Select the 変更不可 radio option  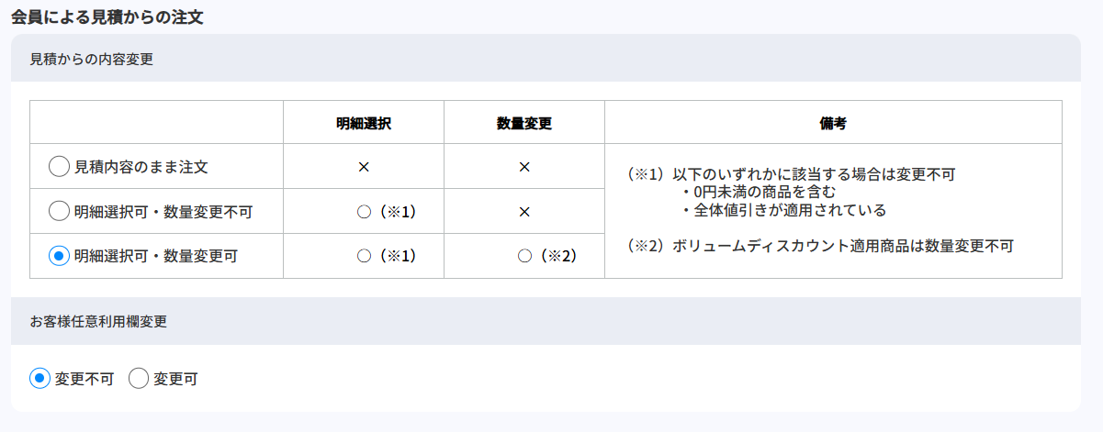(x=40, y=378)
